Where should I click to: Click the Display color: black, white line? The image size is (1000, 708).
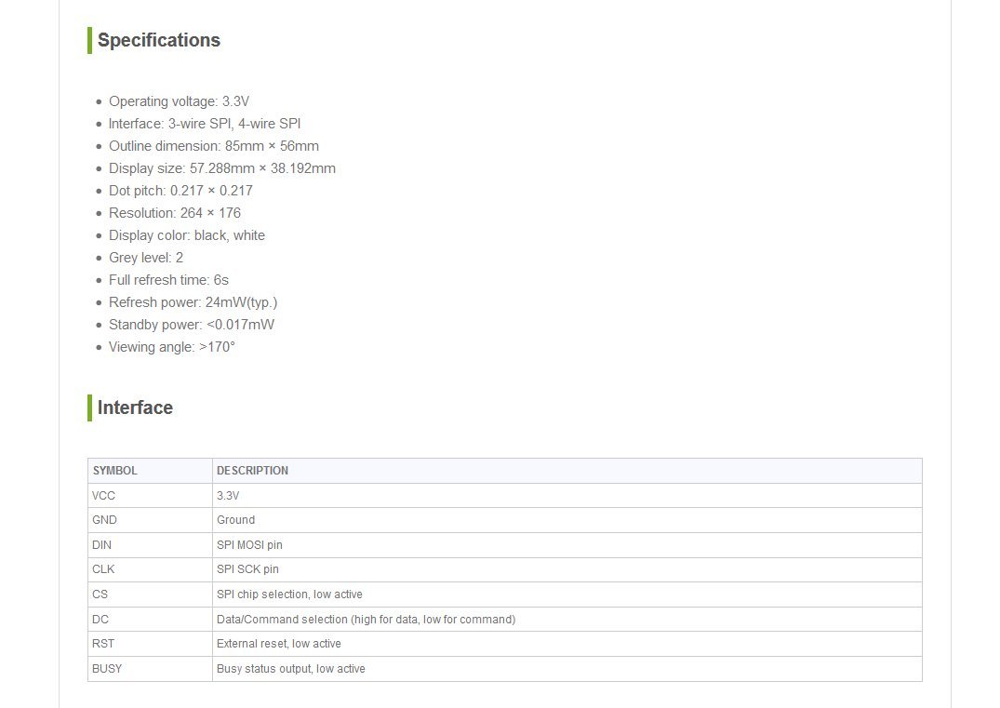[x=186, y=235]
